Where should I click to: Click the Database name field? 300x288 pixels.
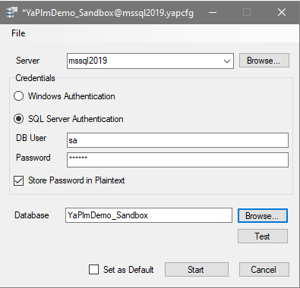(x=149, y=215)
